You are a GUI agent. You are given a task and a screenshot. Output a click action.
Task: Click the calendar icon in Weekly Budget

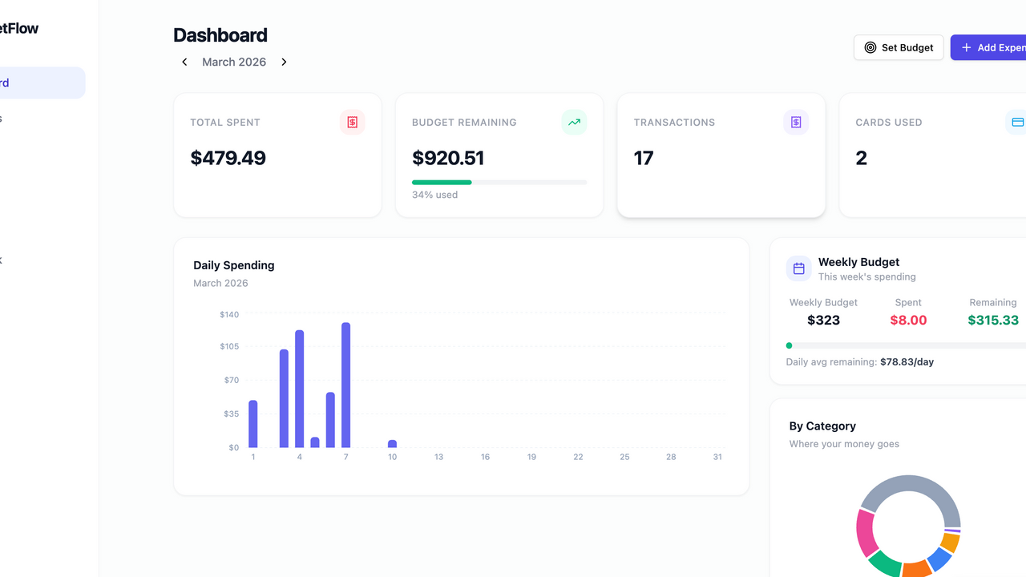coord(799,269)
